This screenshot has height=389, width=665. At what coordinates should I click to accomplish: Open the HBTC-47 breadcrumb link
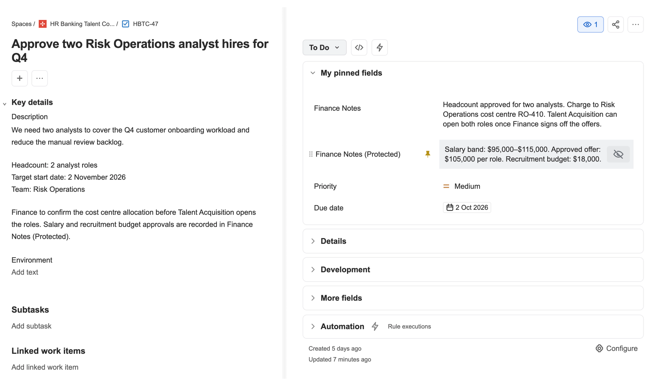pyautogui.click(x=146, y=24)
